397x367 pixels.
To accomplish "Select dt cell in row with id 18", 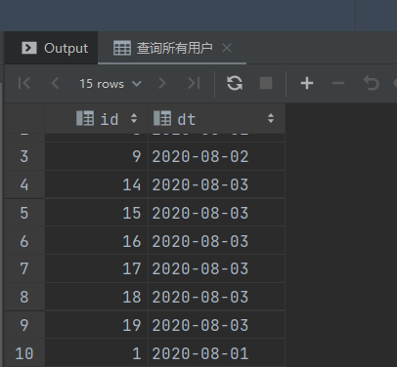I will (216, 297).
